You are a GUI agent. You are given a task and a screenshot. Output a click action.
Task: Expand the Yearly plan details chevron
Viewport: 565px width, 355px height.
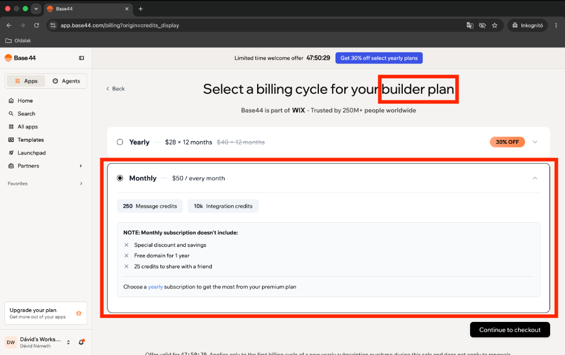[x=535, y=142]
